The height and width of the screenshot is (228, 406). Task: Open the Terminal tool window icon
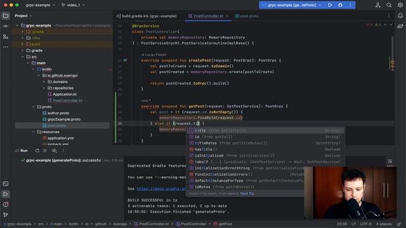click(6, 184)
